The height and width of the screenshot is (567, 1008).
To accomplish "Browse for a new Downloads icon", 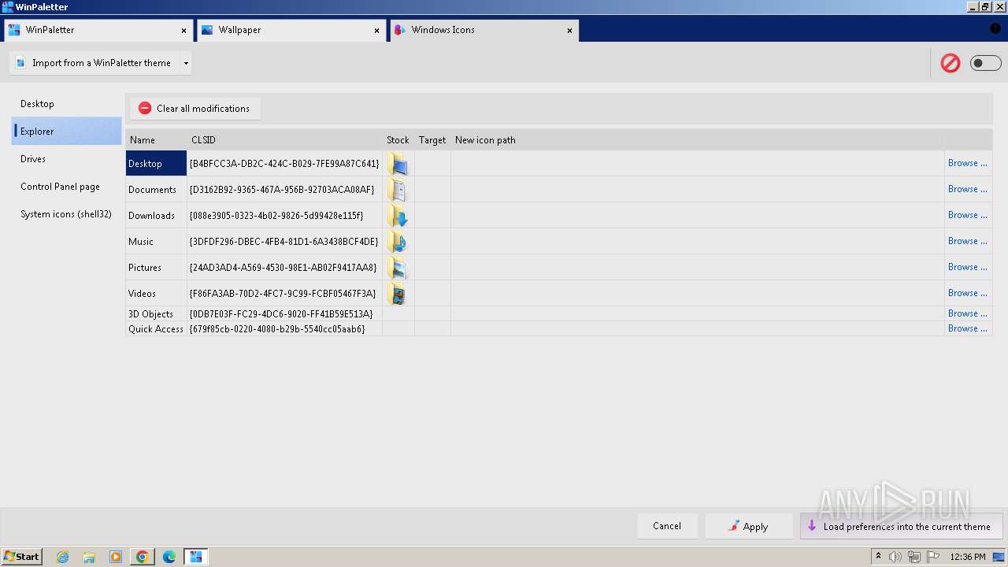I will (x=968, y=215).
